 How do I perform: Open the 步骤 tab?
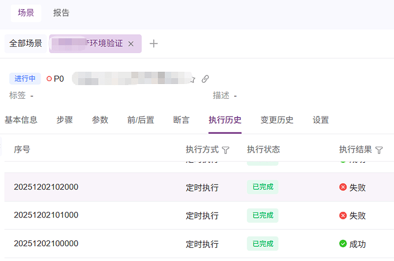(x=65, y=120)
